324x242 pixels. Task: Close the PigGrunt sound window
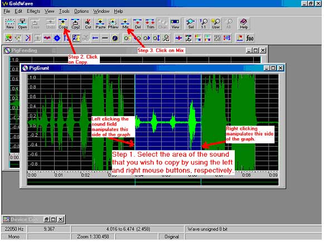coord(281,68)
